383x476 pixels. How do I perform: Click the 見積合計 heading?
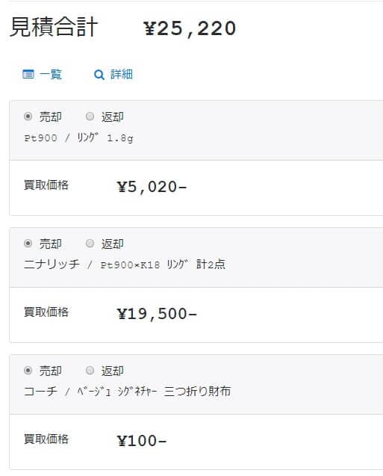(x=54, y=27)
